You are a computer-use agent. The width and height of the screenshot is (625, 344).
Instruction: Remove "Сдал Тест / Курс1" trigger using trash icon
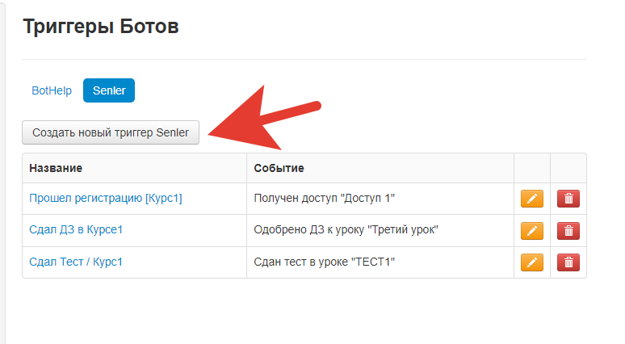[568, 262]
